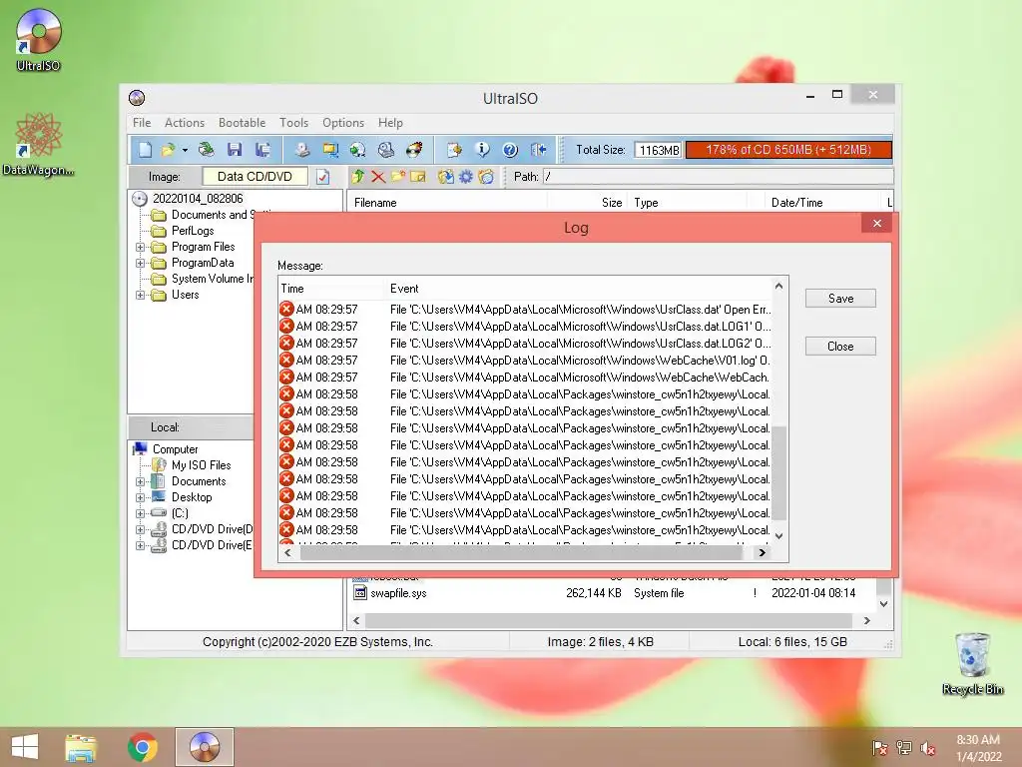
Task: Click the Exit door toolbar icon
Action: (x=538, y=150)
